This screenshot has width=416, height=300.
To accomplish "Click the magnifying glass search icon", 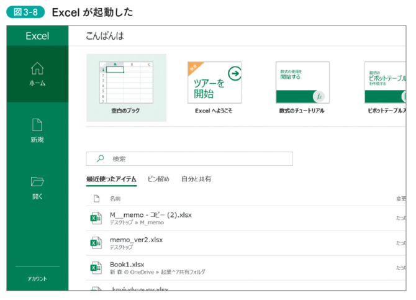I will point(100,158).
